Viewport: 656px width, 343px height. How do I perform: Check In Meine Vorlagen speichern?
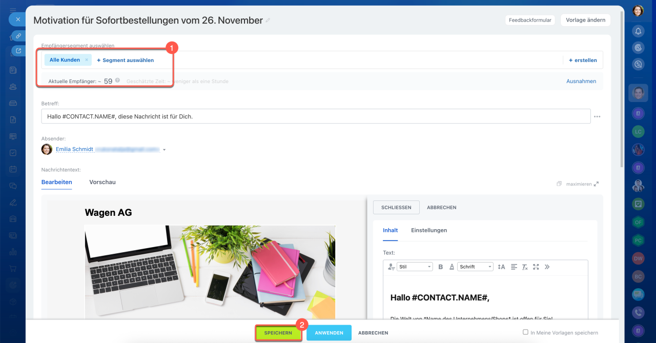pyautogui.click(x=525, y=332)
